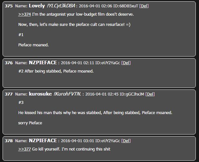Click the [Del] link on post 375
The height and width of the screenshot is (162, 199).
point(144,6)
